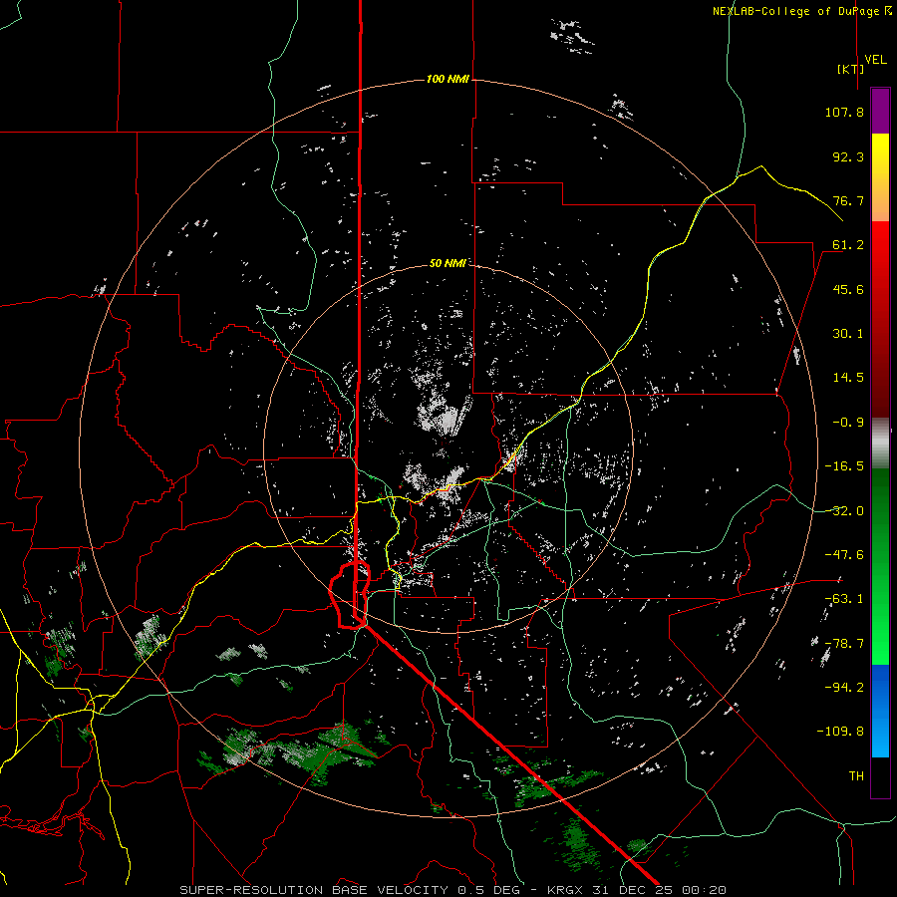The image size is (897, 897).
Task: Click the NEXLAB-College of DuPage watermark text
Action: (801, 11)
